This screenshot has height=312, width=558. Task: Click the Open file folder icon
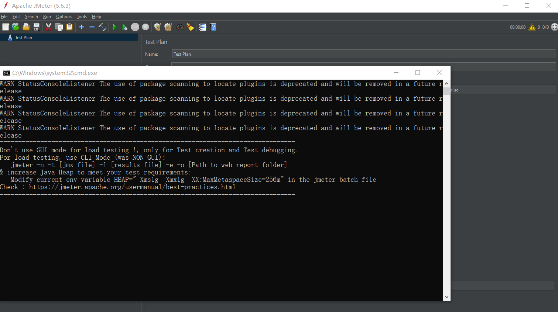click(x=26, y=27)
